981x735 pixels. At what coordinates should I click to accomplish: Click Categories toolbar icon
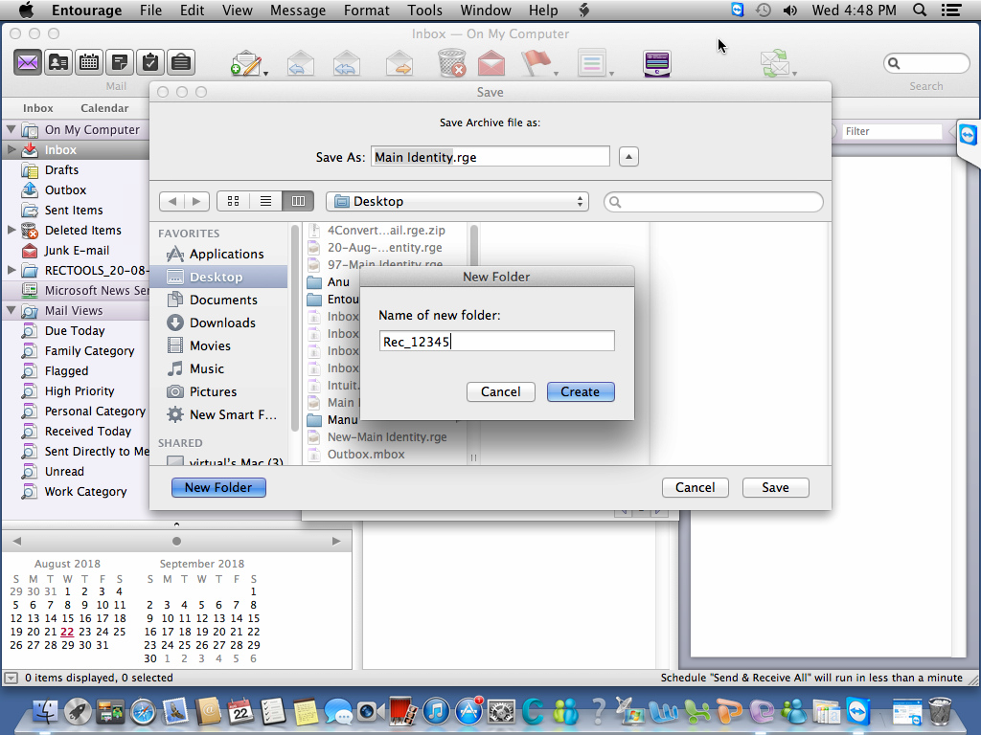[x=591, y=63]
